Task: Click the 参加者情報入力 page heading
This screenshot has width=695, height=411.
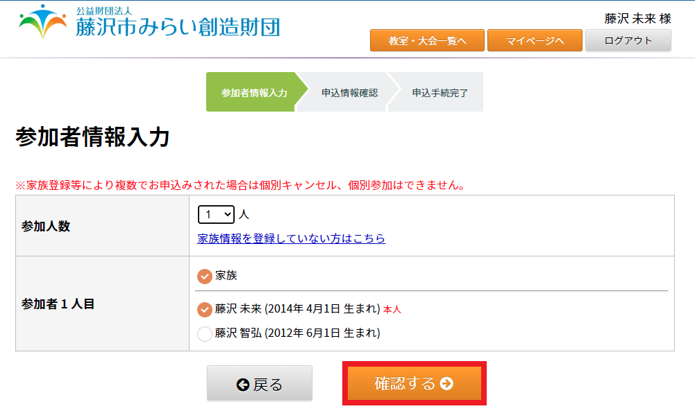Action: [92, 137]
